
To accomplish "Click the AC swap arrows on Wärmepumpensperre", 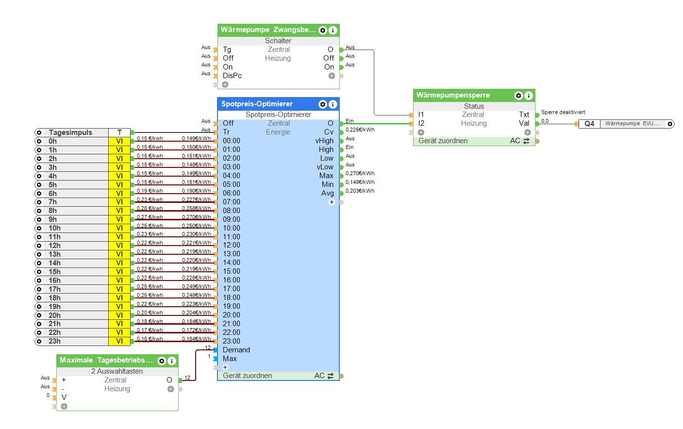I will click(x=526, y=141).
